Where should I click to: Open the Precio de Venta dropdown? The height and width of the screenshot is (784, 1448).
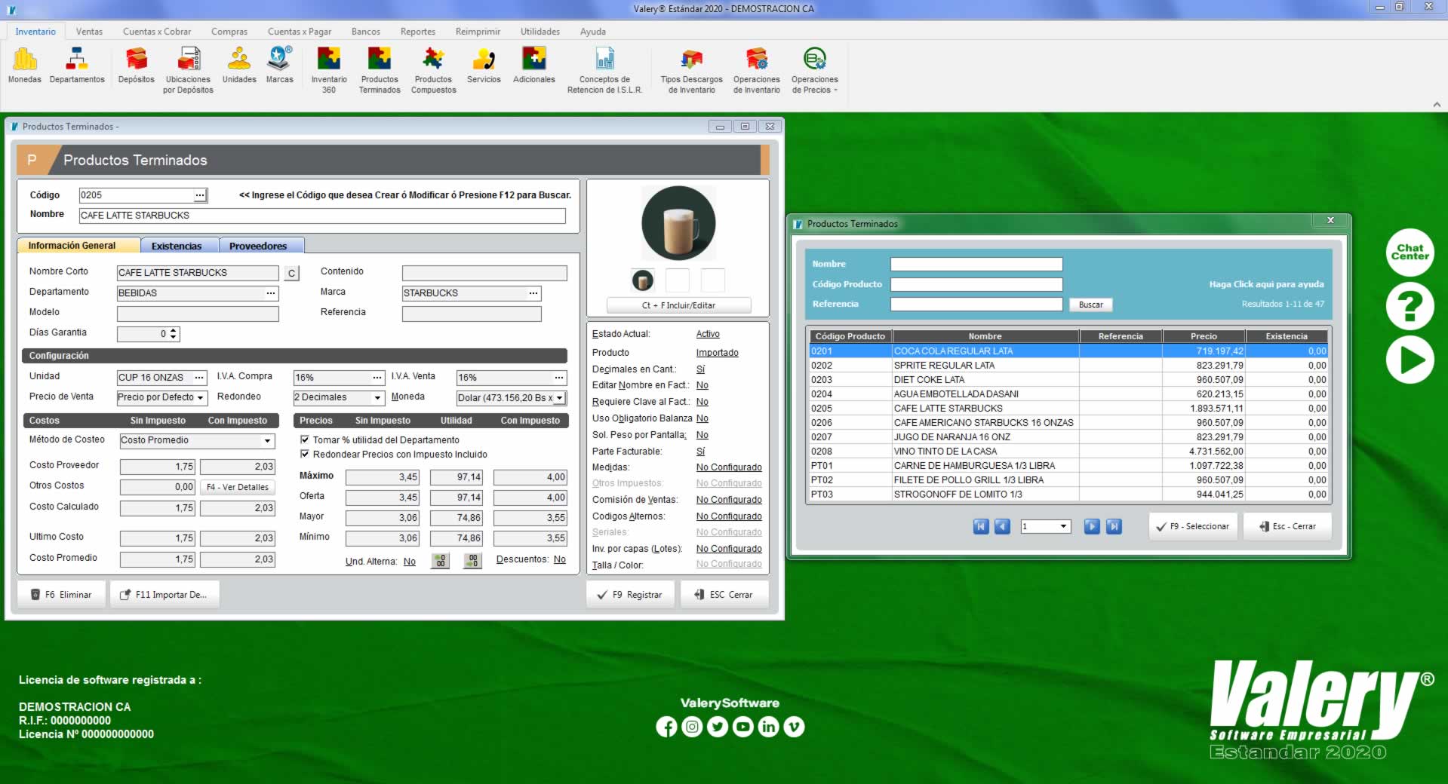(201, 397)
